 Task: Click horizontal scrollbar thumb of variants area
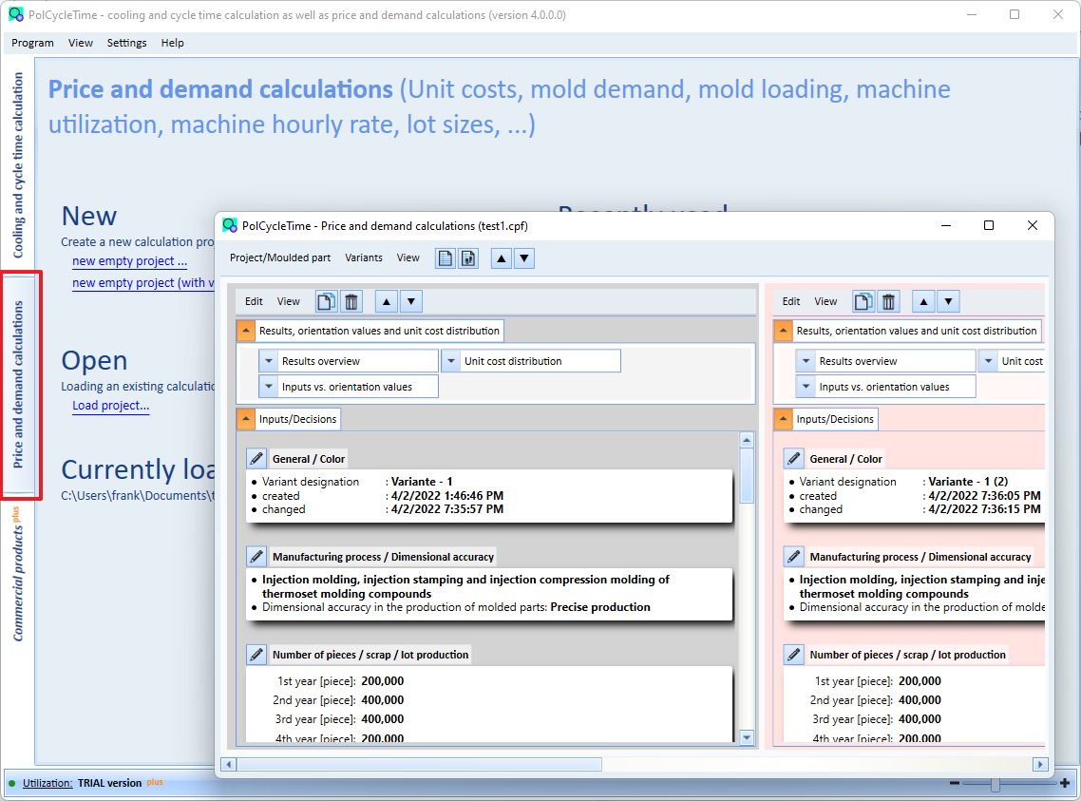(419, 765)
